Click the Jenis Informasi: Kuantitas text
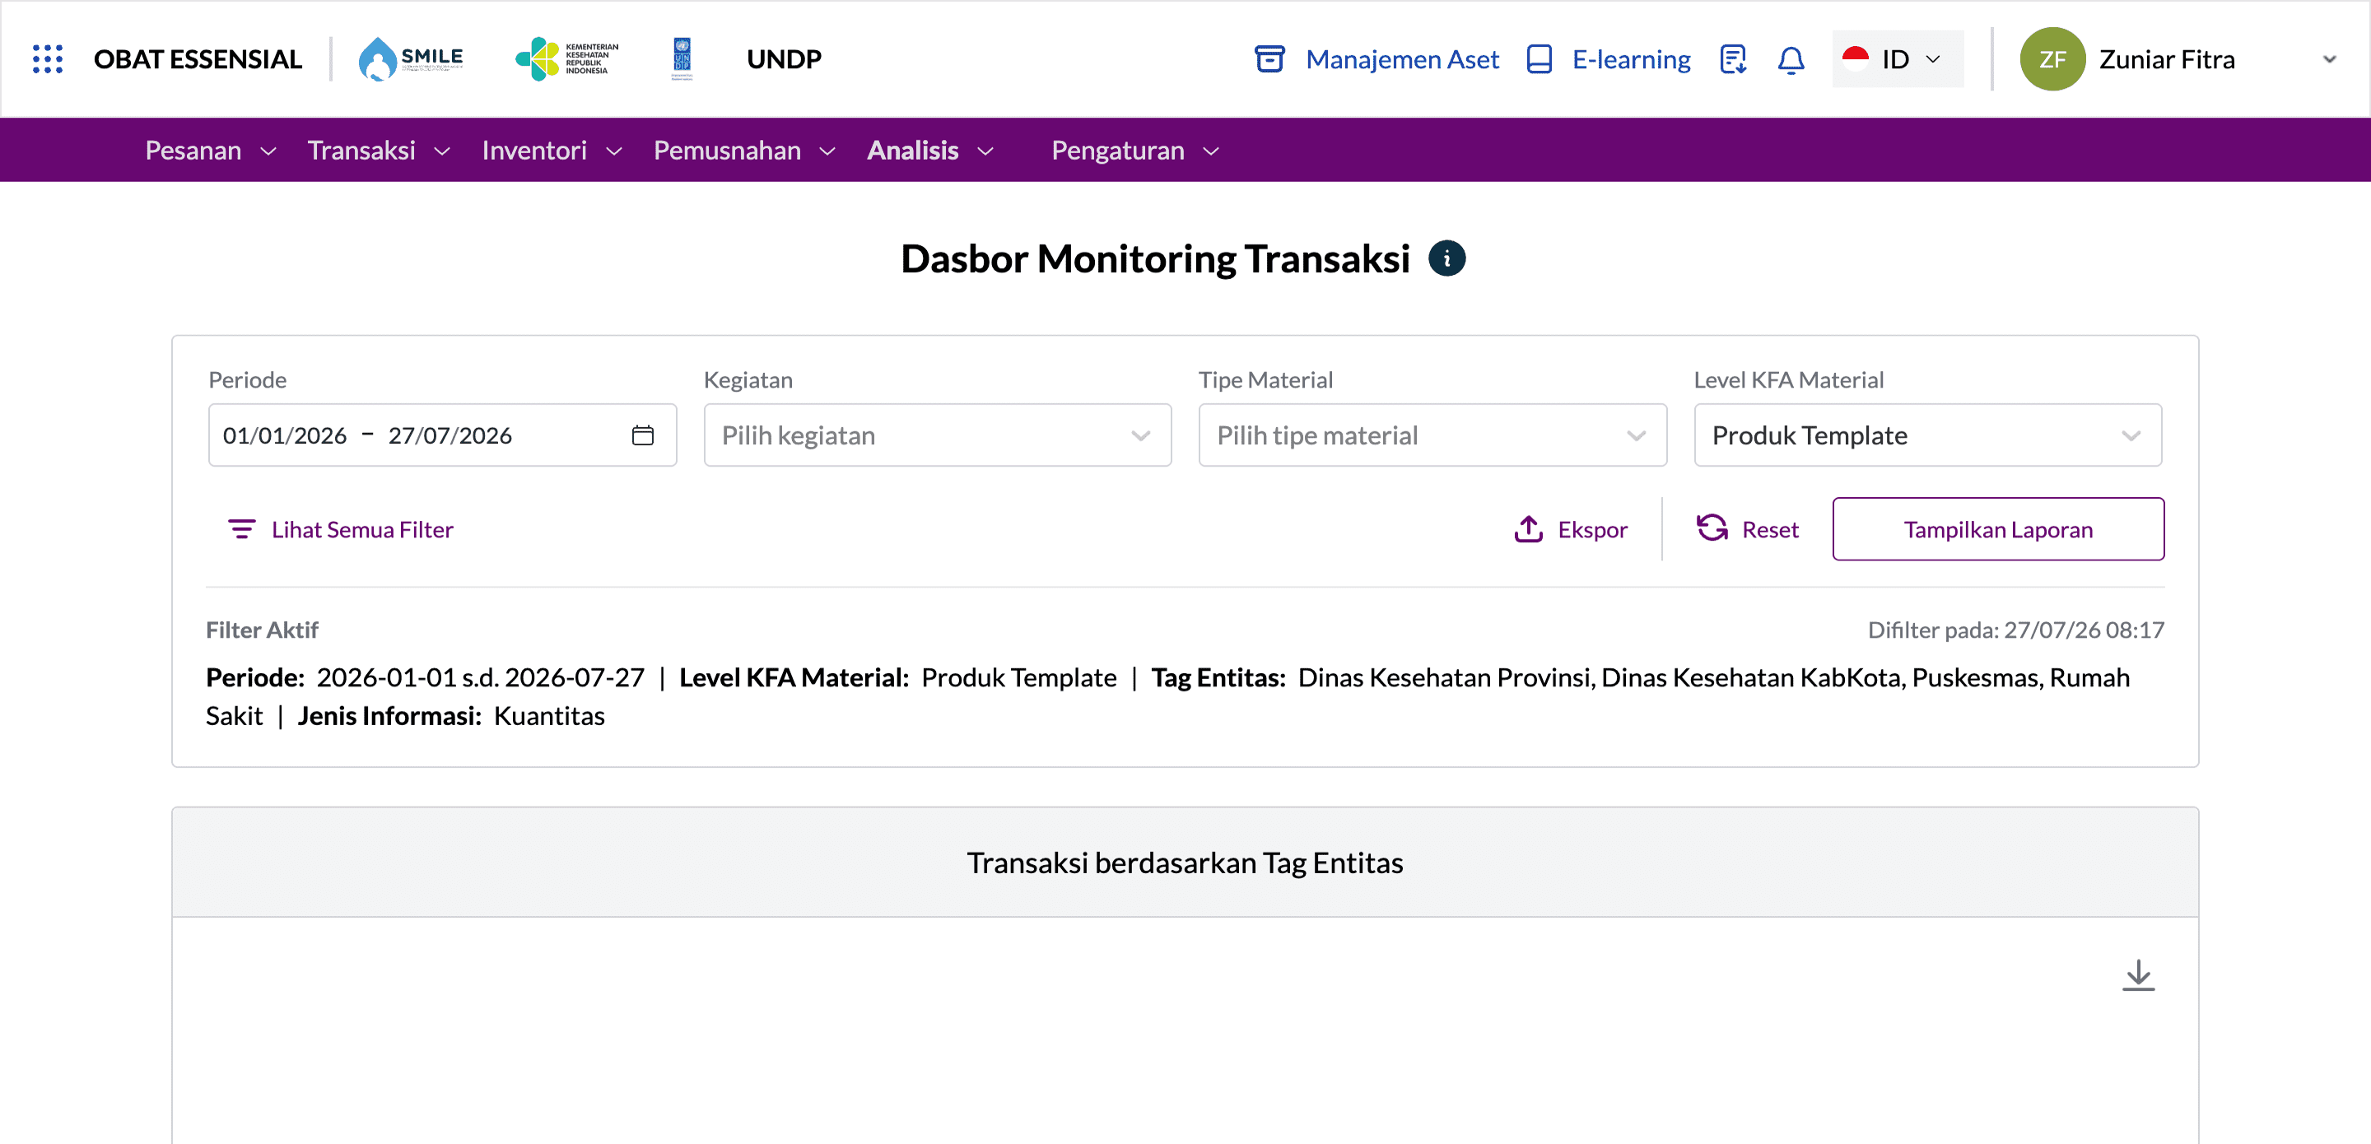This screenshot has height=1144, width=2371. 451,715
